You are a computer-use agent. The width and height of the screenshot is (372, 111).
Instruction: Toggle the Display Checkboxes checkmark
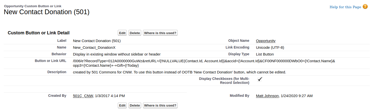(x=260, y=79)
